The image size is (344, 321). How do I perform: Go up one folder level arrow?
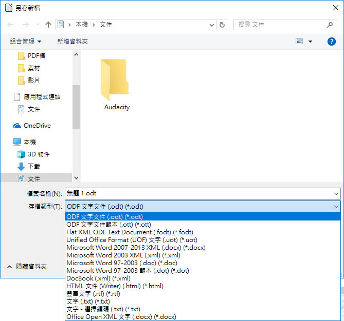click(48, 25)
